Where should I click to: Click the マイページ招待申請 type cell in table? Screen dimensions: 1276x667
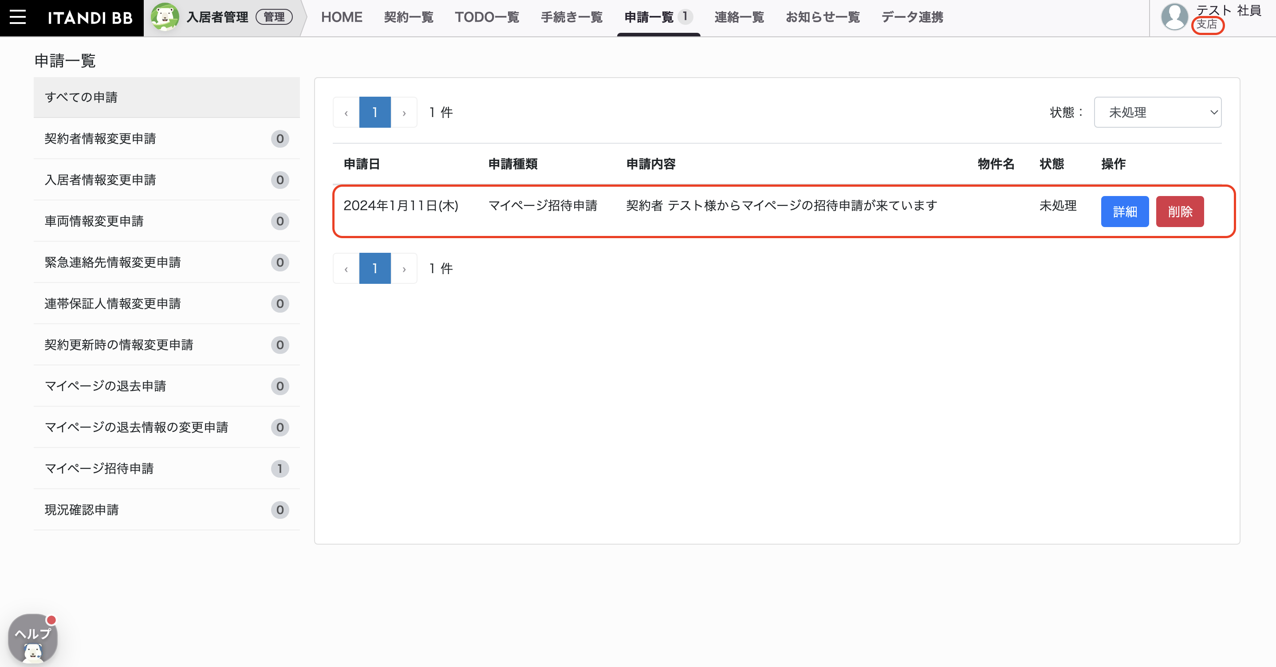pos(543,205)
